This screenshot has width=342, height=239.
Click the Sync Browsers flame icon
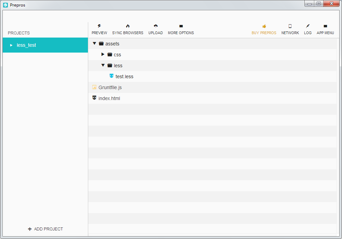(x=128, y=26)
